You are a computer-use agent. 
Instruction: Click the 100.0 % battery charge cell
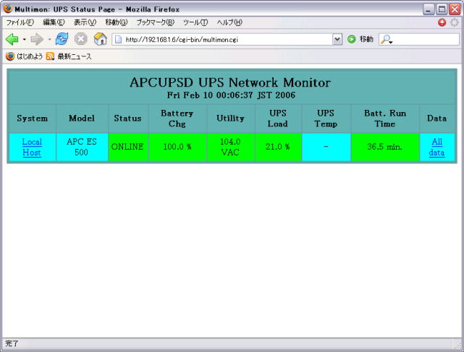point(177,147)
